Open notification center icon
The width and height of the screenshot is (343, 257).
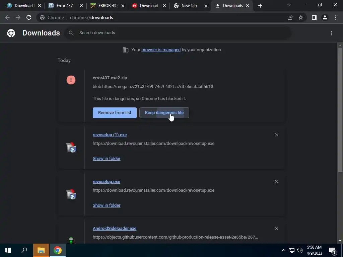(332, 251)
